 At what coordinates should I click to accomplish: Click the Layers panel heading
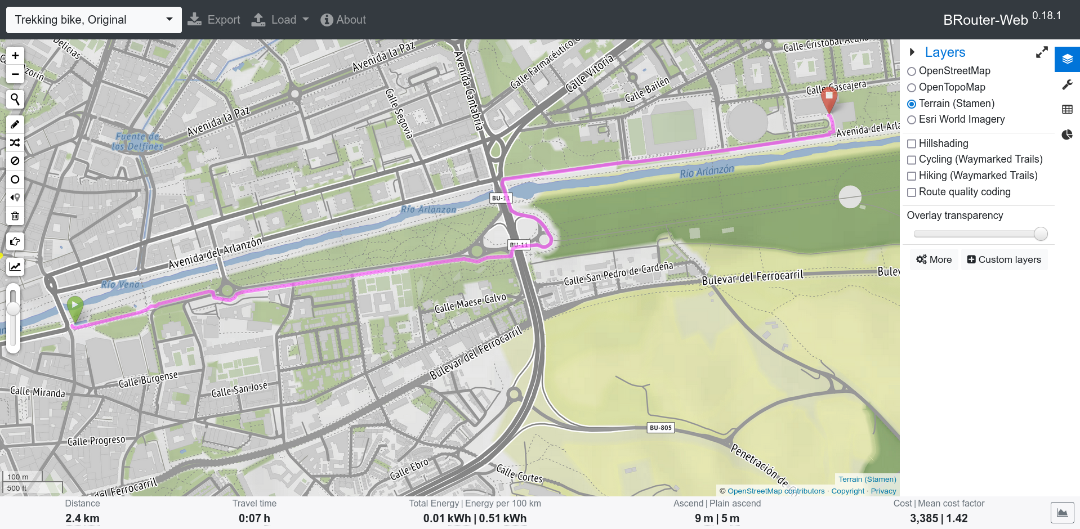coord(945,52)
